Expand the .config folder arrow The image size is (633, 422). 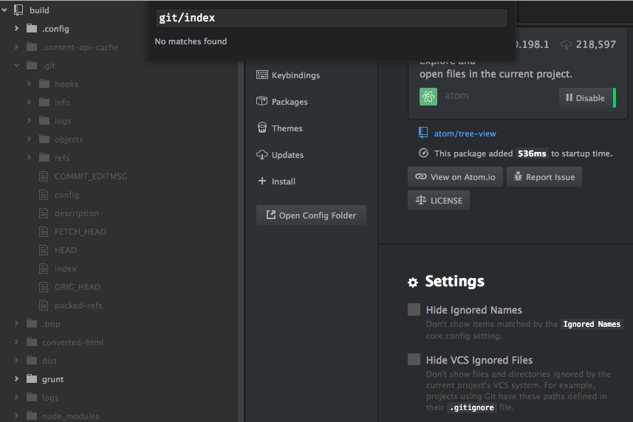16,28
